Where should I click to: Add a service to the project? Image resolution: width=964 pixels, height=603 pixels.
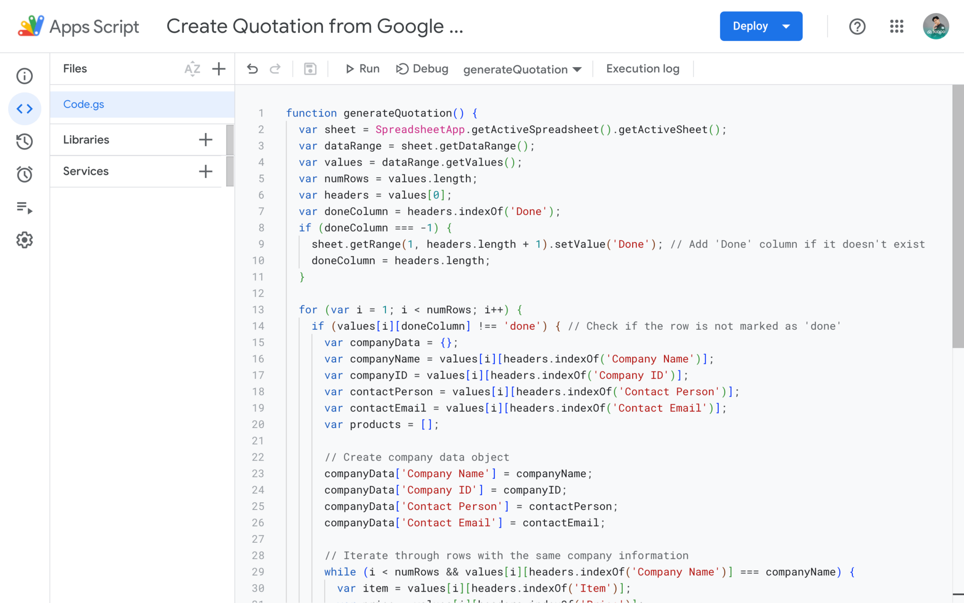[x=205, y=171]
